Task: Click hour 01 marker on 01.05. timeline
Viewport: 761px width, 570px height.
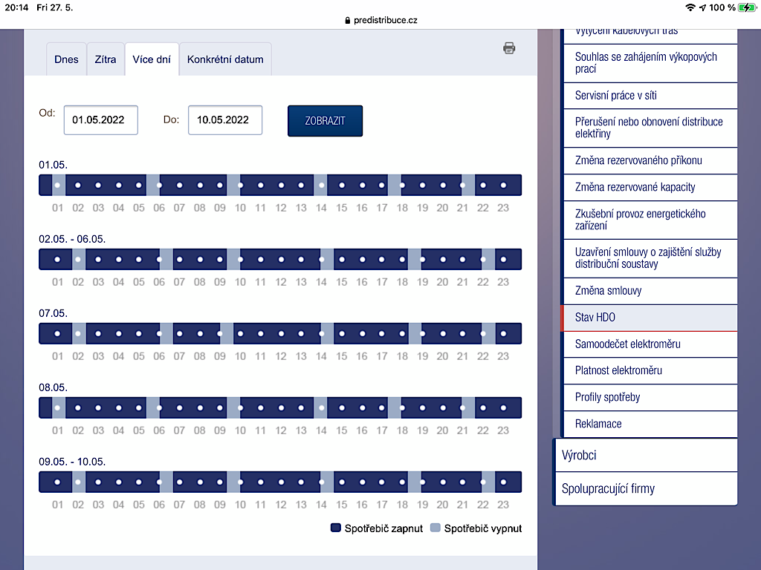Action: [x=58, y=185]
